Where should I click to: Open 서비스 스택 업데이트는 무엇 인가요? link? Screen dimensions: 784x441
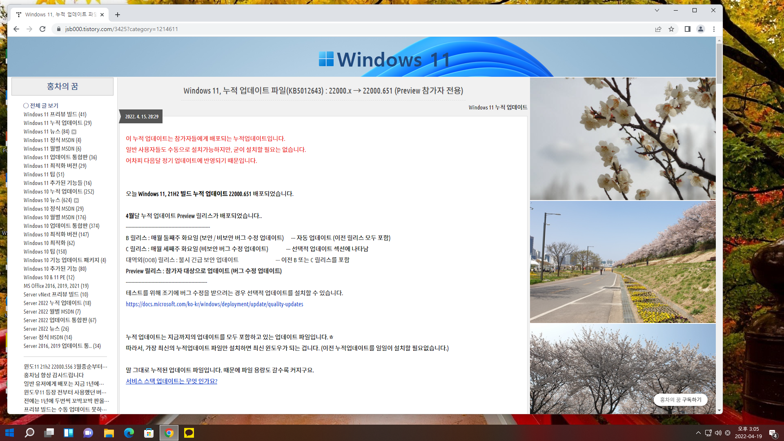pyautogui.click(x=171, y=381)
